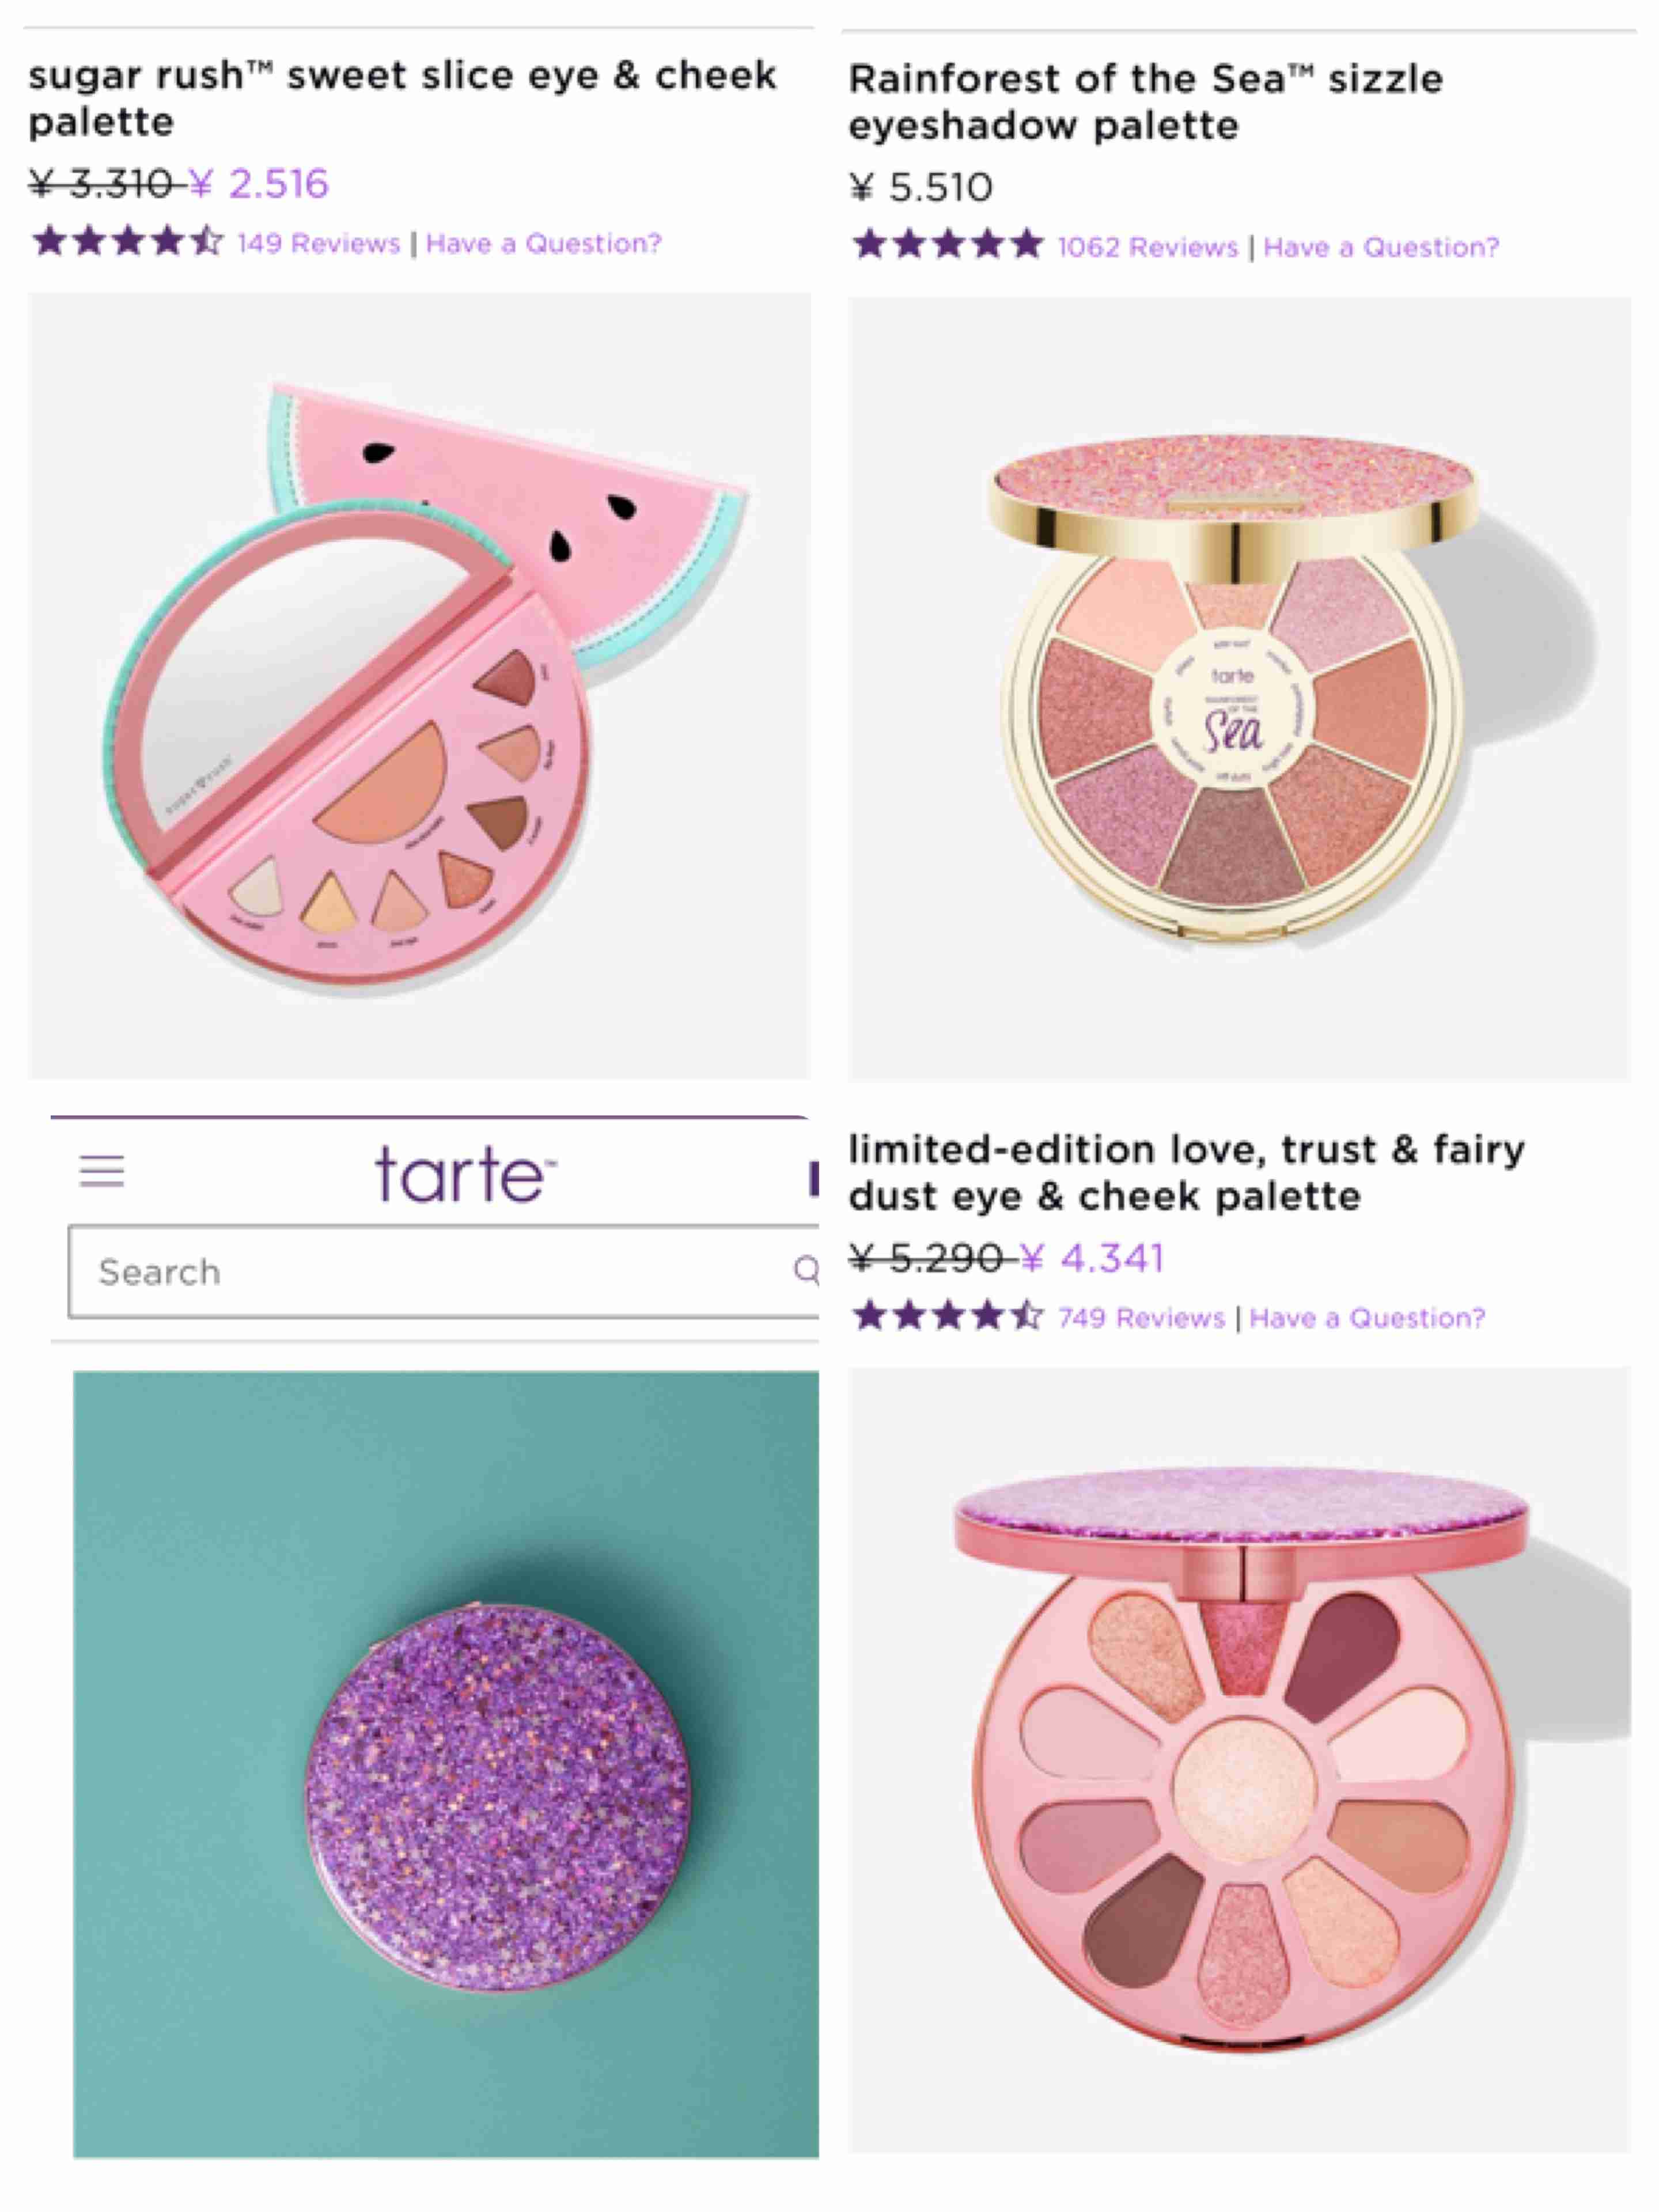This screenshot has height=2212, width=1659.
Task: Select the pink flower-shaped palette image
Action: [x=1239, y=1760]
